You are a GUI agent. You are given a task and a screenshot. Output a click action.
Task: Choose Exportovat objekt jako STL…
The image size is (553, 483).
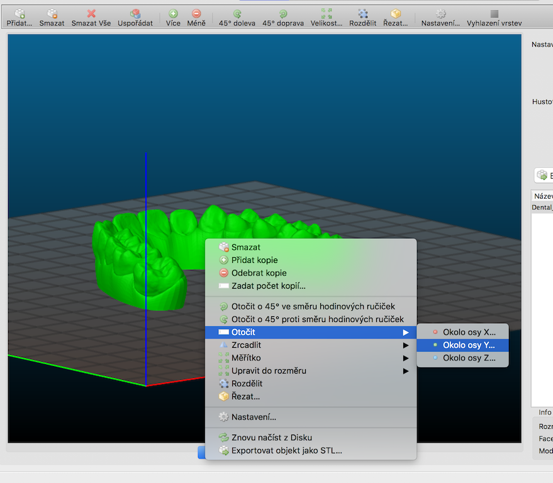pyautogui.click(x=286, y=450)
